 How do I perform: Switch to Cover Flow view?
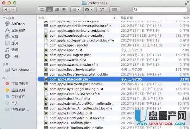(64, 9)
